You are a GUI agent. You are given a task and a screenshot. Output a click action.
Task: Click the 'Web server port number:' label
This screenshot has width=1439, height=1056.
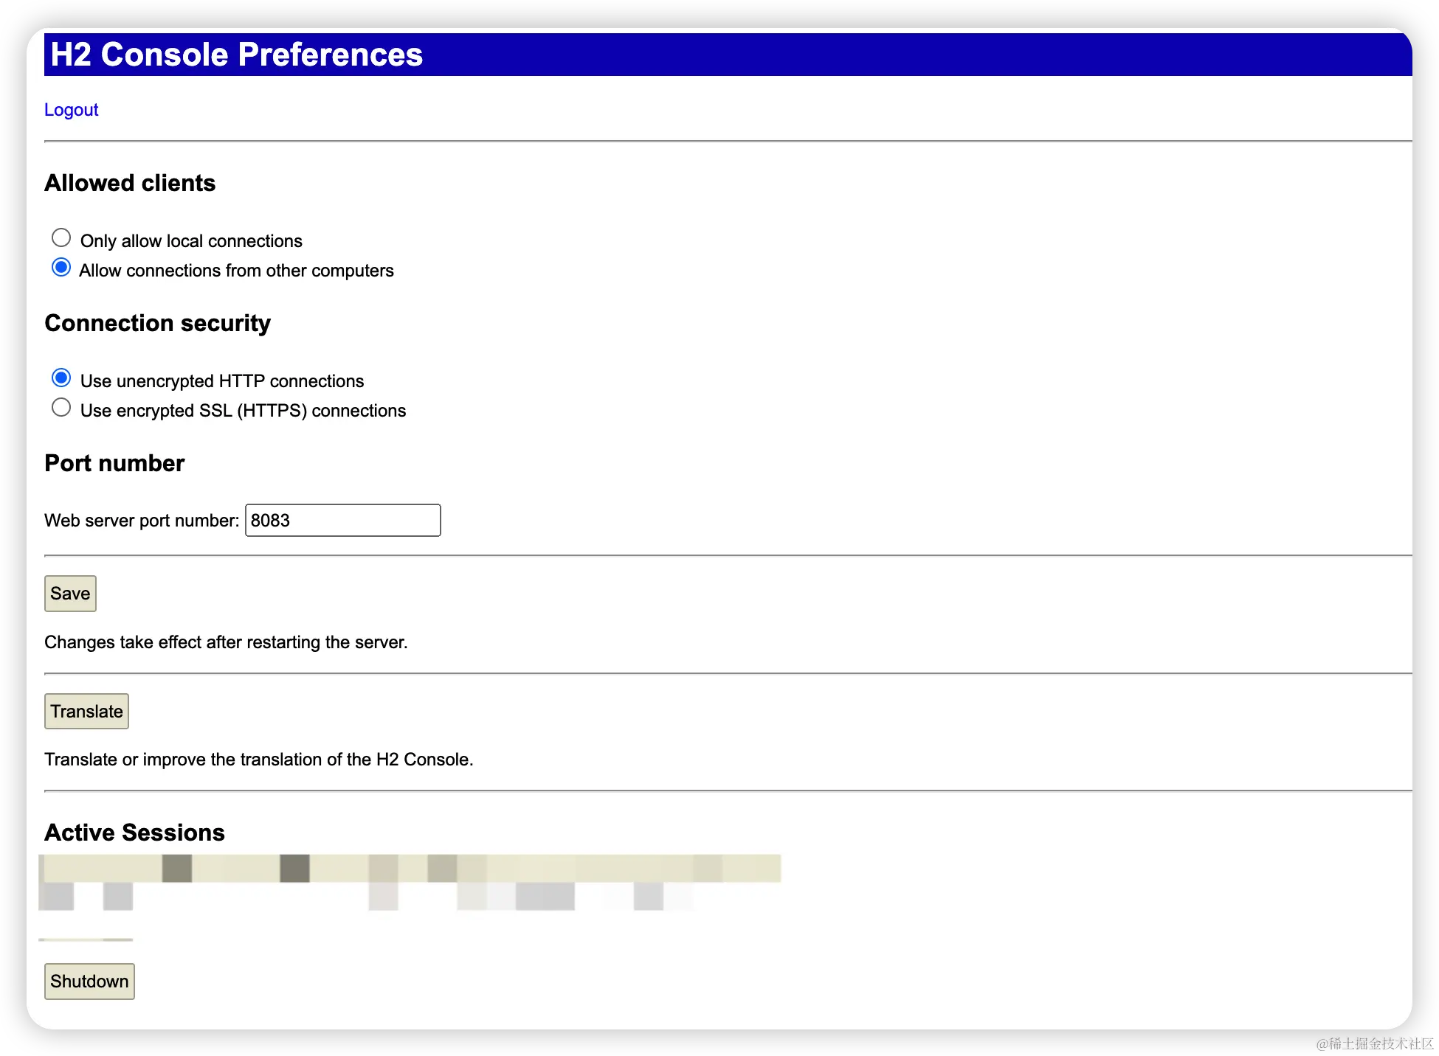click(142, 521)
